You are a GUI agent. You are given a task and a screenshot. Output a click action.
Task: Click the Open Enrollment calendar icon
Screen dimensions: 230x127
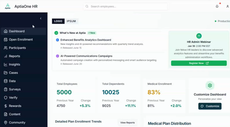point(6,40)
